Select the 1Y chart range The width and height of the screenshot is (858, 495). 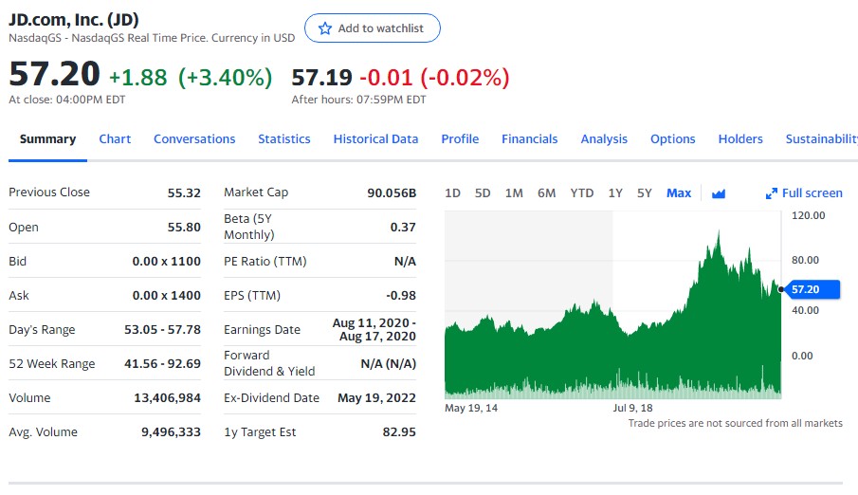tap(615, 193)
